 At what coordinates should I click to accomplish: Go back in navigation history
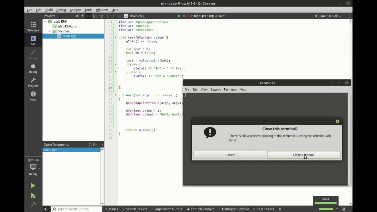point(108,16)
